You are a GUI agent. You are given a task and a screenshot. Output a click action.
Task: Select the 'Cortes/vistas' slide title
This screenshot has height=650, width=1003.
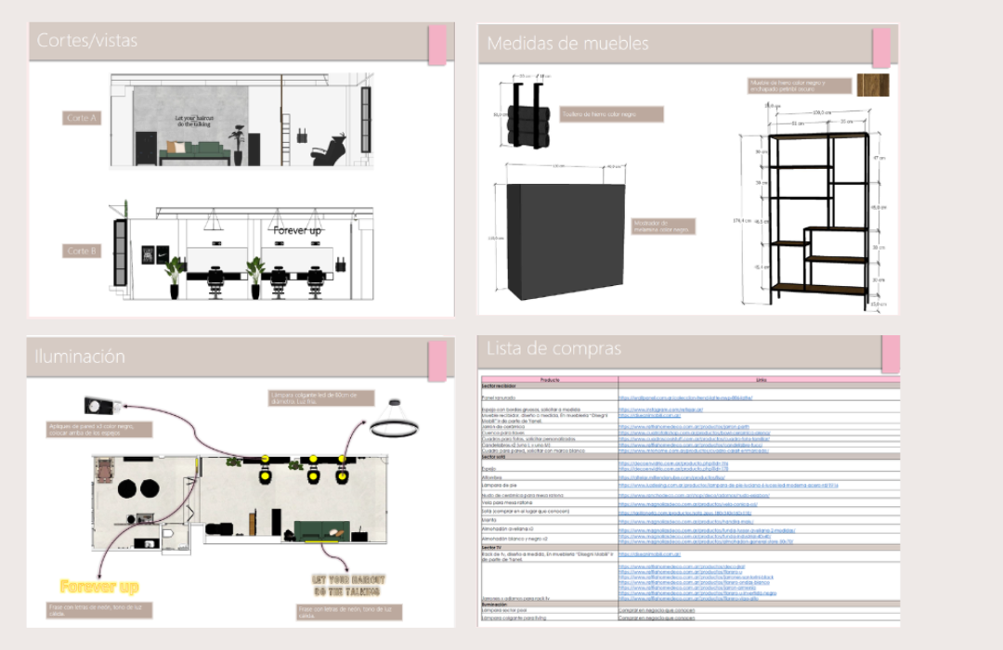coord(87,40)
